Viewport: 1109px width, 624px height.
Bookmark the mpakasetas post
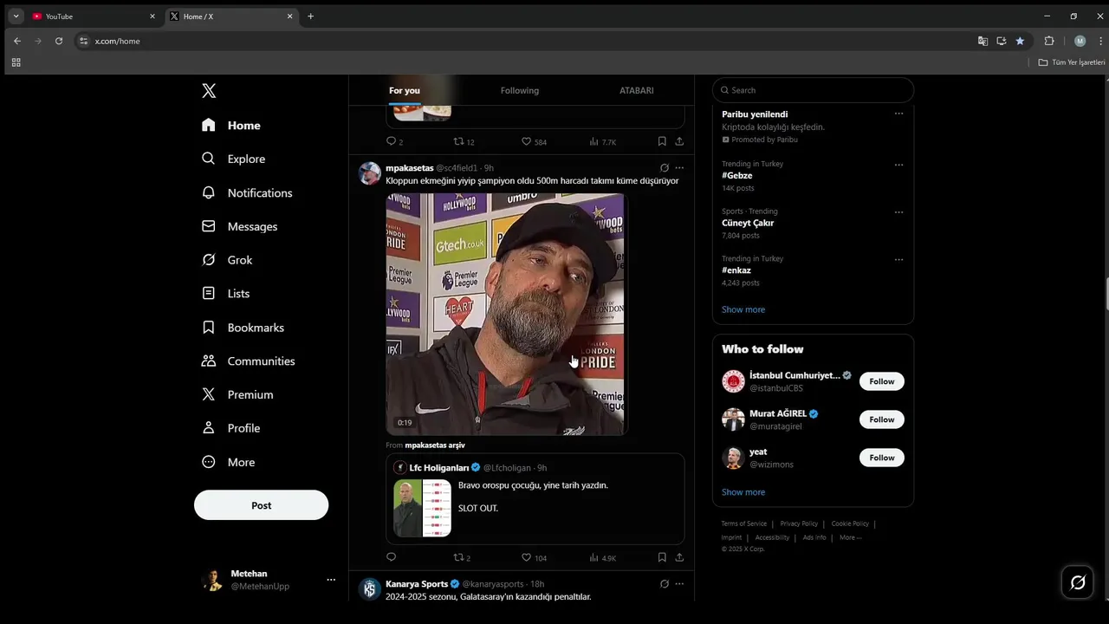point(662,557)
